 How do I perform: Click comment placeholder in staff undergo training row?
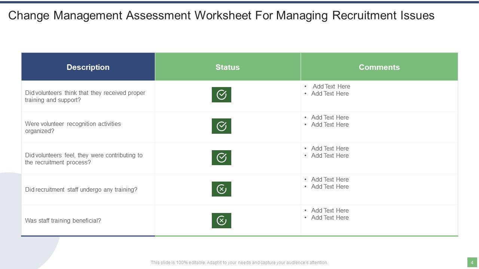tap(330, 179)
